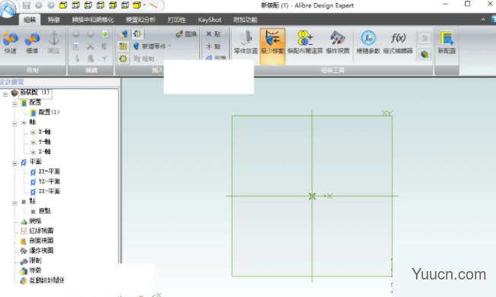Viewport: 496px width, 297px height.
Task: Click the 點 reference point button
Action: click(x=213, y=34)
